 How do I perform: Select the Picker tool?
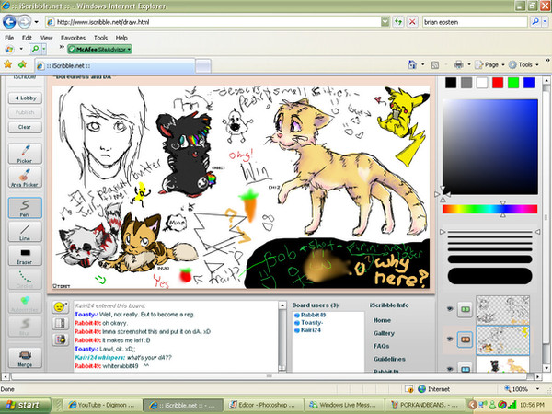[x=25, y=154]
